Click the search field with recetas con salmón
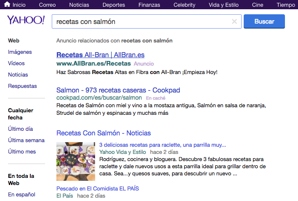This screenshot has height=201, width=298. (x=146, y=21)
